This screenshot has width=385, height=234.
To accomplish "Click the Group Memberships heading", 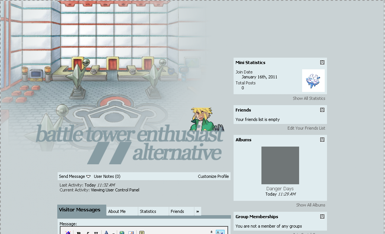I will [257, 216].
